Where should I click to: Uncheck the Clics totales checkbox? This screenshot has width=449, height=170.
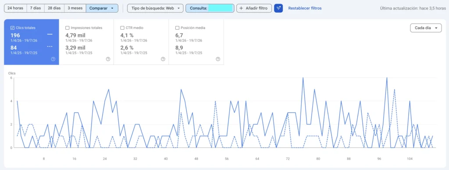click(x=12, y=28)
